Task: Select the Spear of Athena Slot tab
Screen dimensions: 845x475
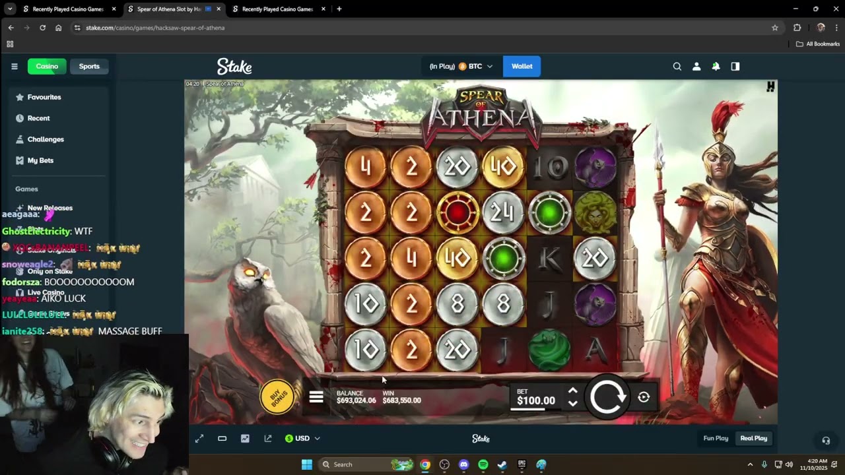Action: pyautogui.click(x=174, y=9)
